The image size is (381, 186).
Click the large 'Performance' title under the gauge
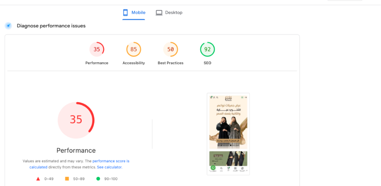[x=76, y=150]
